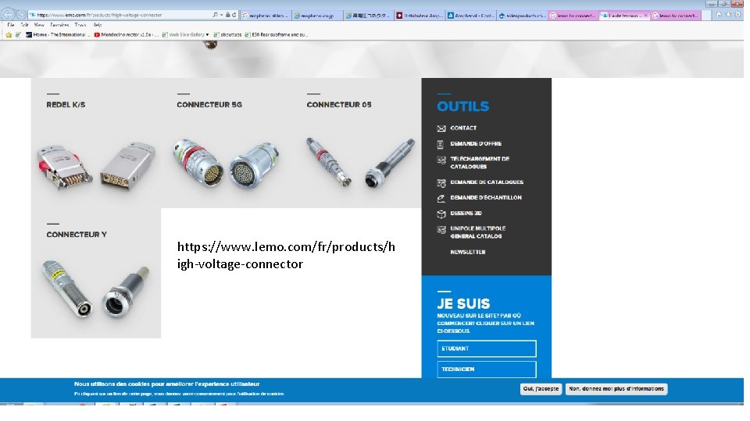Screen dimensions: 750x421
Task: Open the about:tabs bookmark
Action: tap(227, 35)
